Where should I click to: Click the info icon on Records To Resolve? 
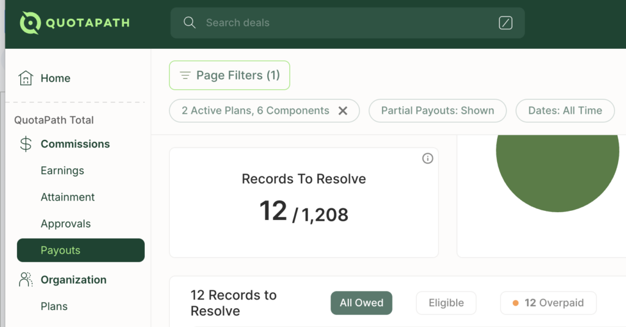point(428,159)
